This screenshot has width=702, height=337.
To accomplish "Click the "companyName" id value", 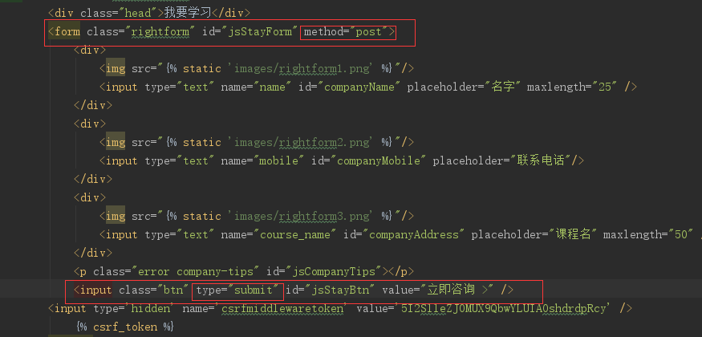I will pyautogui.click(x=359, y=87).
